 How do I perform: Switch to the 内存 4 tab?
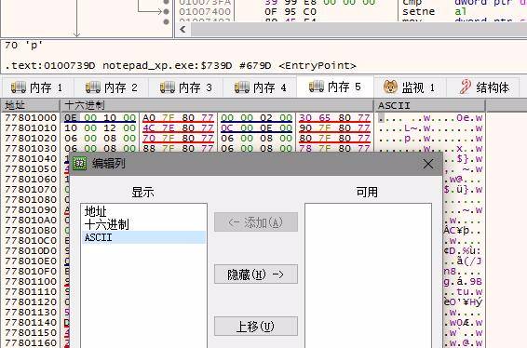tap(260, 87)
